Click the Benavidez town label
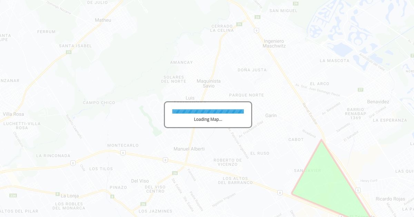Screen dimensions: 414x217 point(378,102)
